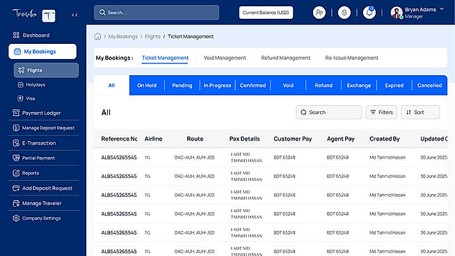Screen dimensions: 455x256
Task: Click the My Bookings calendar icon
Action: (x=17, y=51)
